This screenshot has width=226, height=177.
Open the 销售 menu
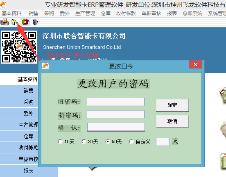point(34,13)
